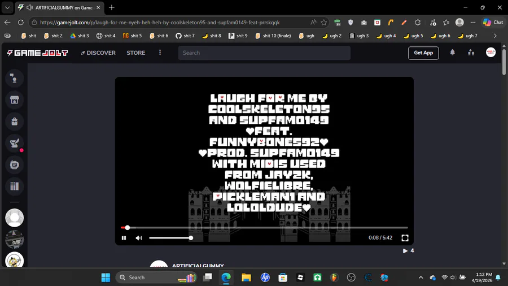Viewport: 508px width, 286px height.
Task: Open the library shelf icon in sidebar
Action: click(x=14, y=186)
